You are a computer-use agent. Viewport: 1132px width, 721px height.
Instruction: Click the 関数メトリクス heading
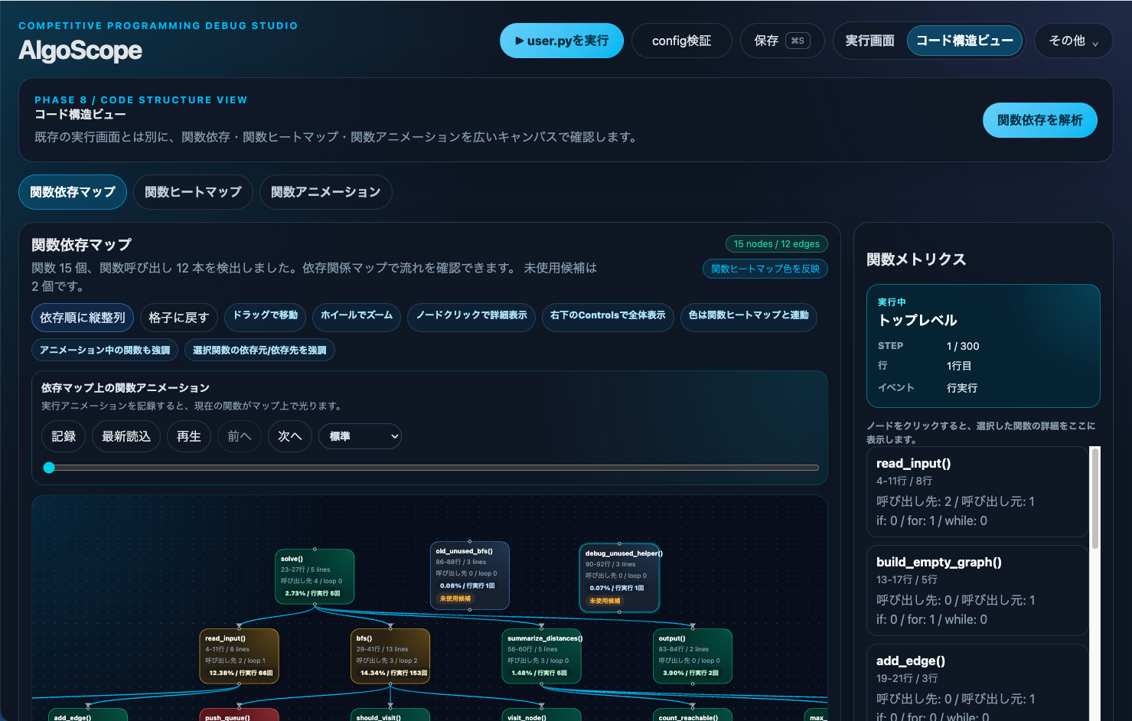click(916, 259)
